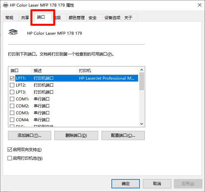Uncheck the LPT1 port checkbox
The width and height of the screenshot is (205, 192).
click(x=12, y=78)
